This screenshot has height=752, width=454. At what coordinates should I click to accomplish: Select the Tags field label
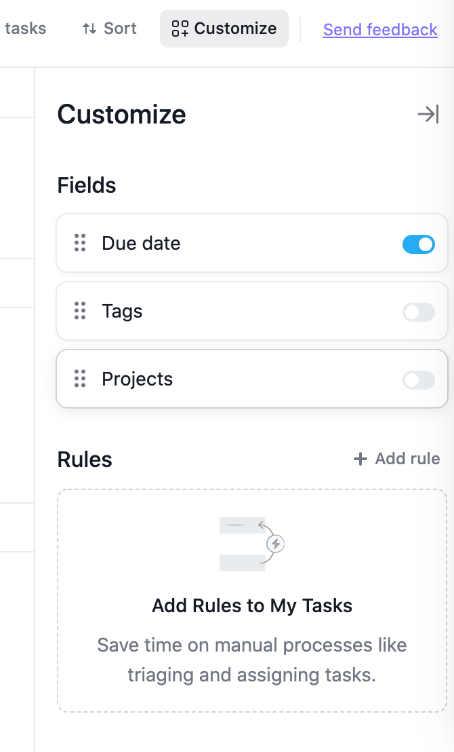pyautogui.click(x=122, y=312)
